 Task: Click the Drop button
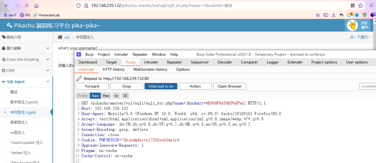(126, 86)
